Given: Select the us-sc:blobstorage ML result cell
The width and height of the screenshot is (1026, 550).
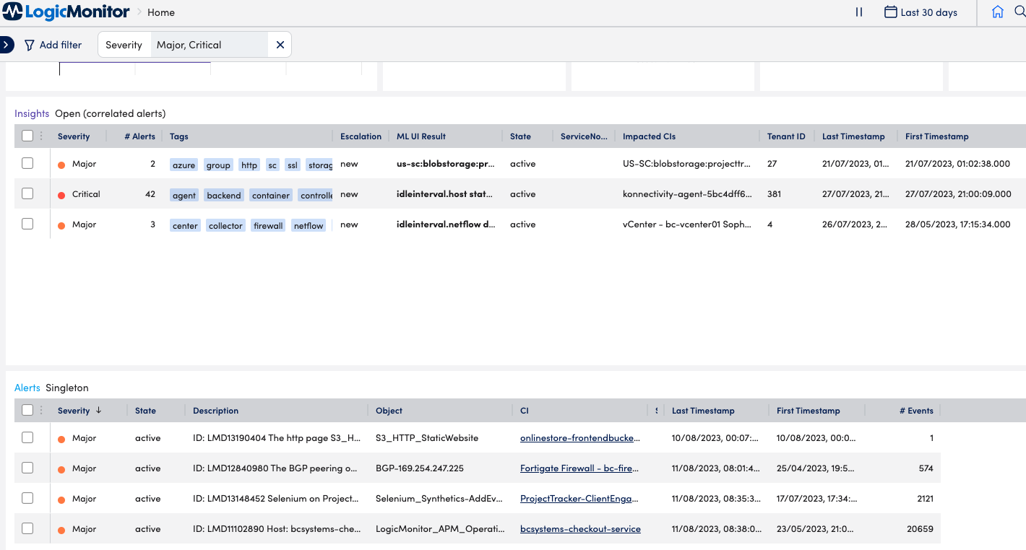Looking at the screenshot, I should 446,164.
